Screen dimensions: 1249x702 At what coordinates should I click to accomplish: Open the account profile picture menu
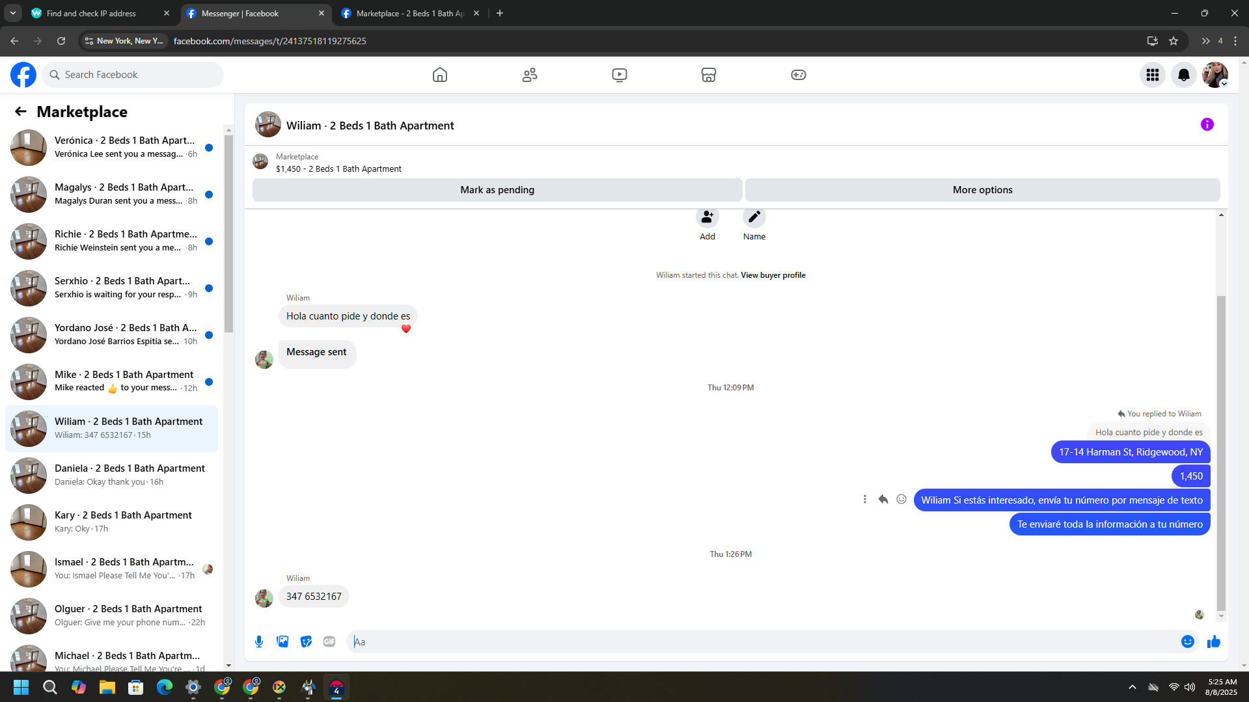(1215, 75)
